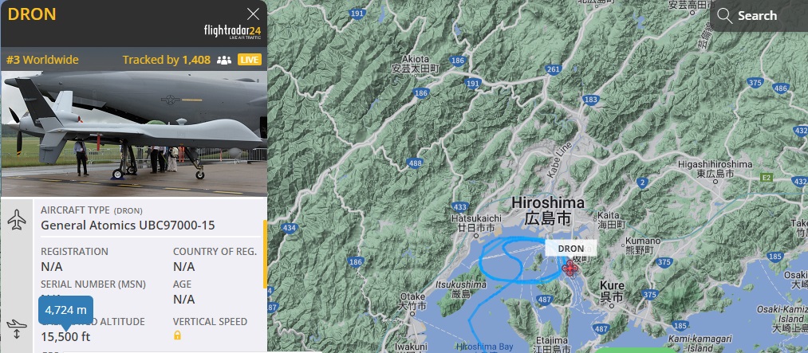Click the magnifier icon beside Search

(x=724, y=16)
